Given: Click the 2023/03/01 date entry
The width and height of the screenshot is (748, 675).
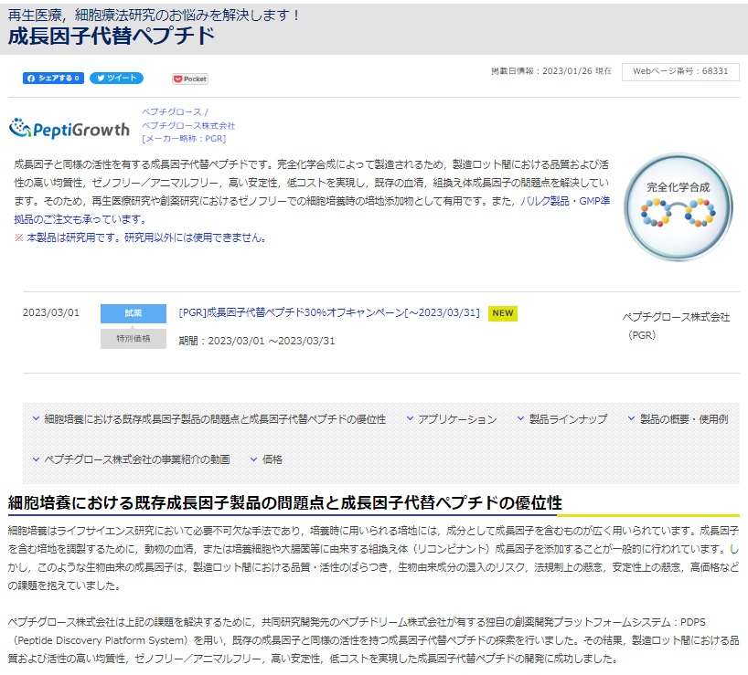Looking at the screenshot, I should (x=51, y=312).
